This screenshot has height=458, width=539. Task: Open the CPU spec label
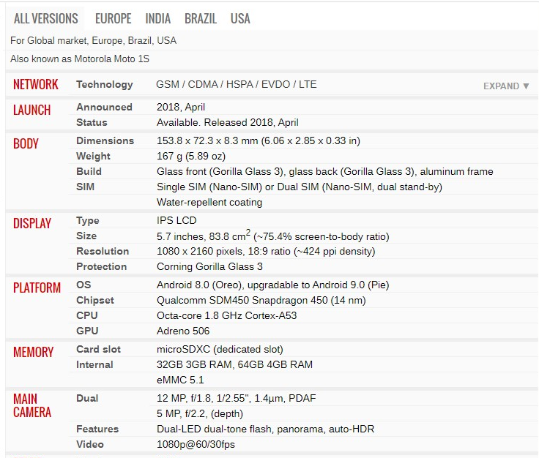click(x=87, y=315)
